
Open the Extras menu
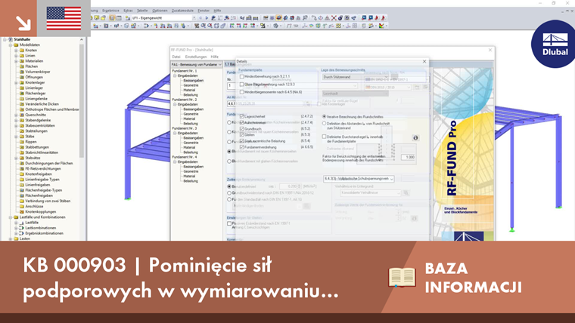pos(128,11)
